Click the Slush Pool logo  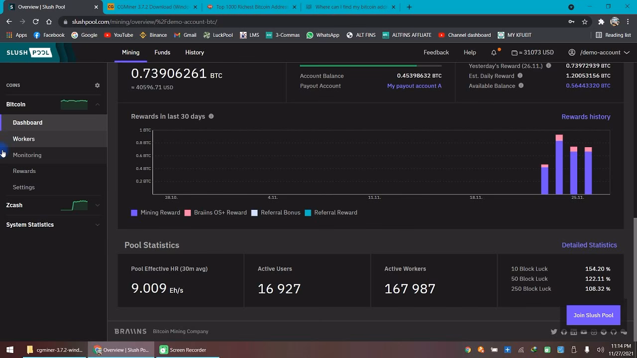click(x=29, y=53)
